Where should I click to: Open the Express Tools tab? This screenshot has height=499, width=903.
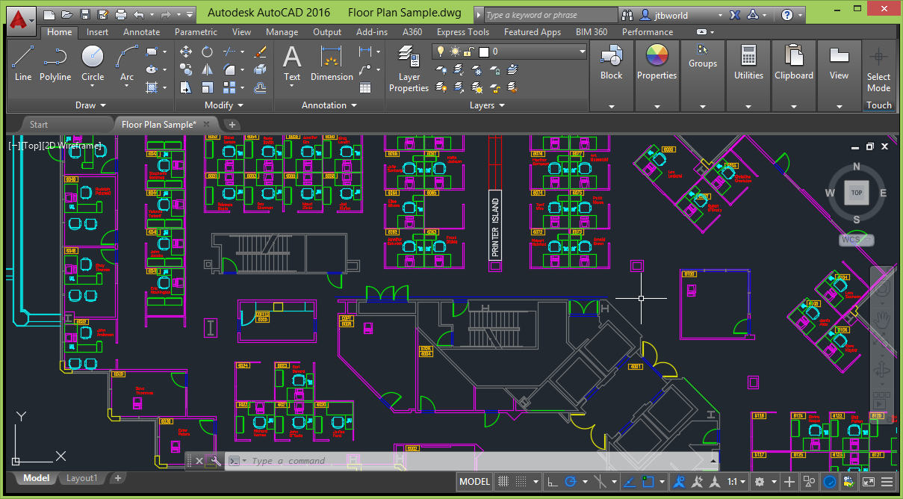tap(462, 32)
